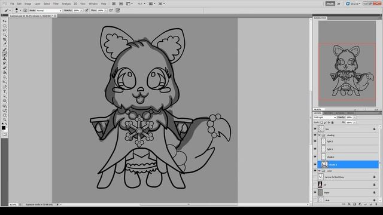
Task: Collapse the color group
Action: tap(319, 171)
